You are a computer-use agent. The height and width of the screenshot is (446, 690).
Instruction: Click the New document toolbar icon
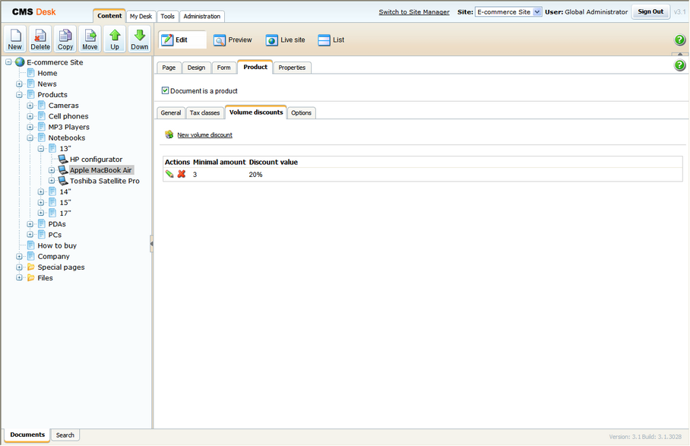[x=15, y=39]
